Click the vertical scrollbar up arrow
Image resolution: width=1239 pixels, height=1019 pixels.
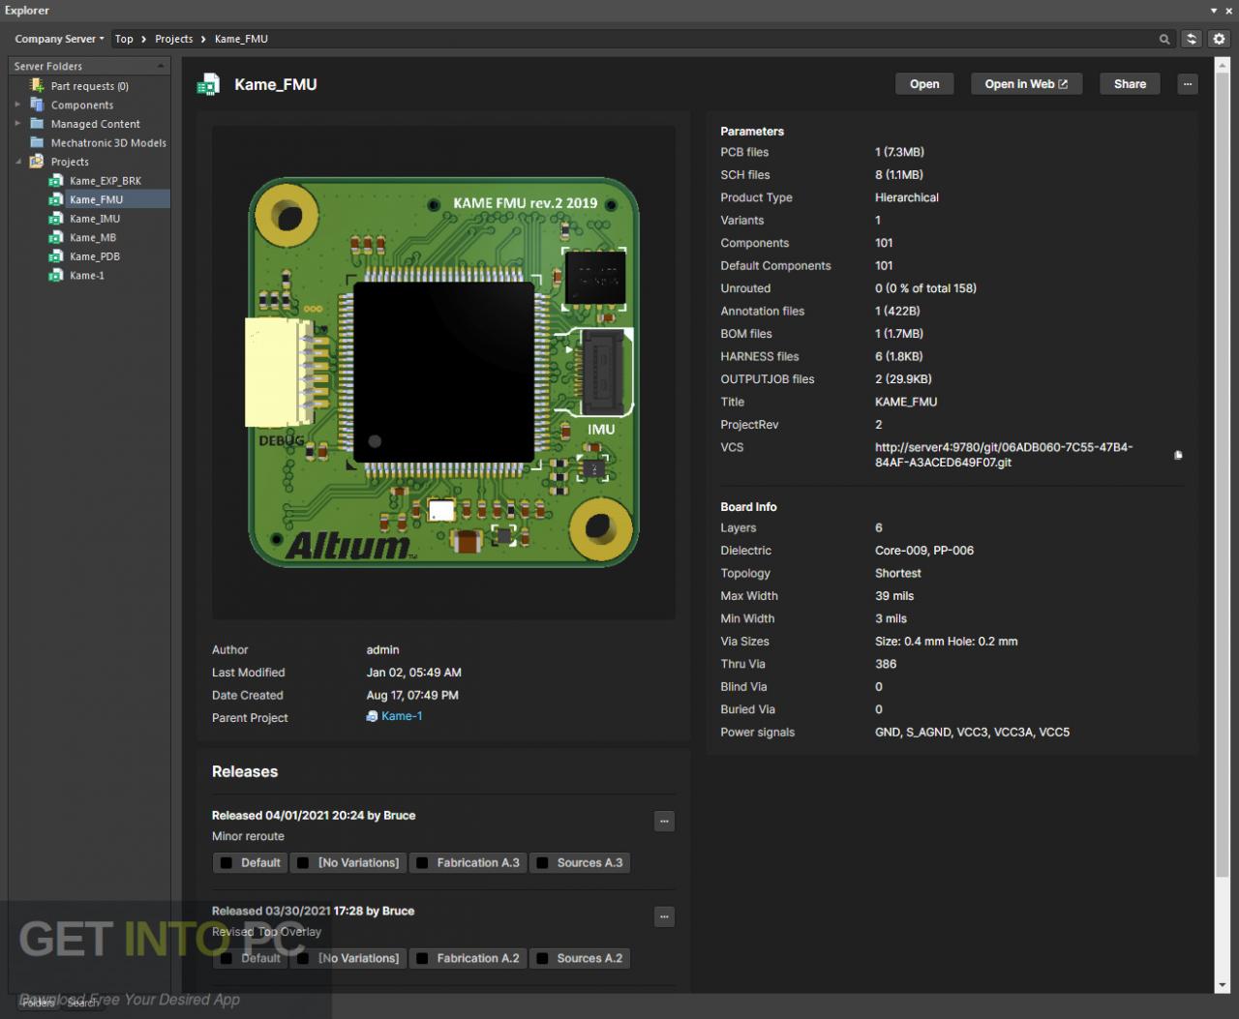click(x=1221, y=66)
